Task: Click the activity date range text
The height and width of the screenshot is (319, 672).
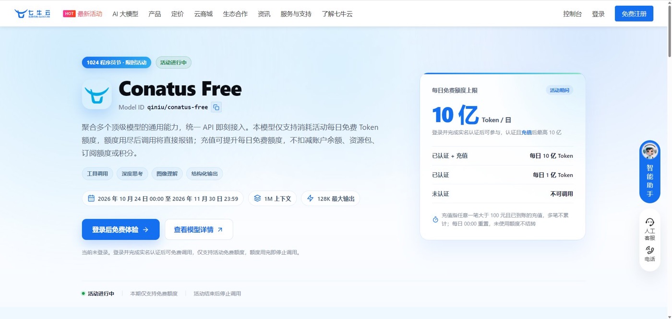Action: pyautogui.click(x=168, y=199)
